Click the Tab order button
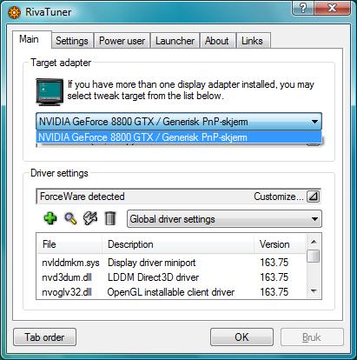 (x=44, y=337)
